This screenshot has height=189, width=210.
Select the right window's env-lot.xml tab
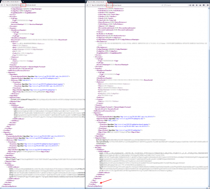(97, 2)
